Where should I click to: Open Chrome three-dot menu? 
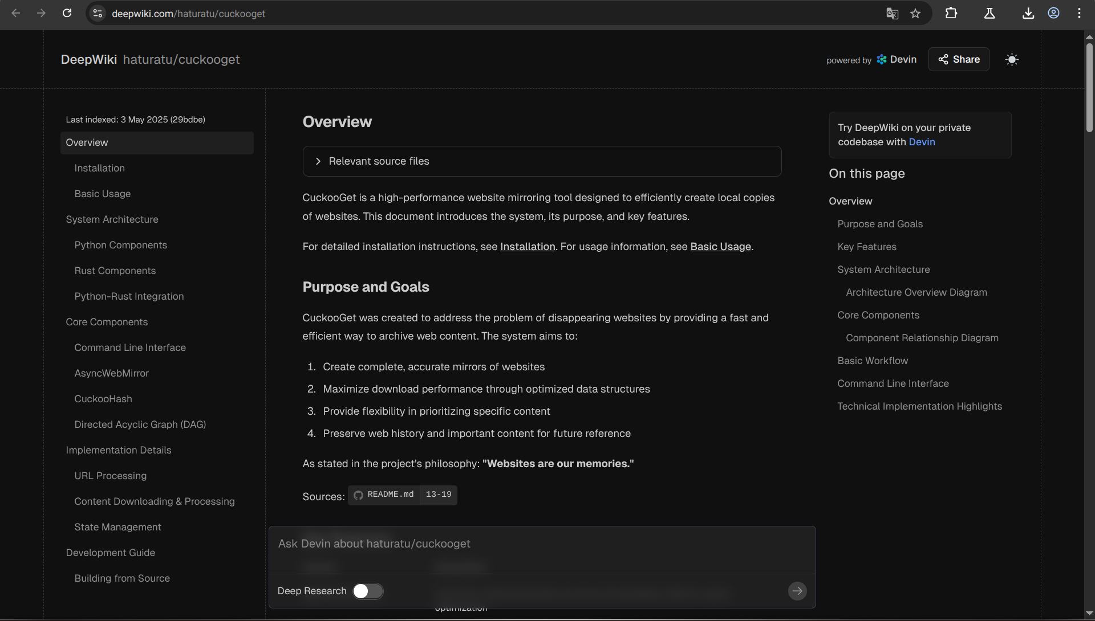coord(1079,13)
